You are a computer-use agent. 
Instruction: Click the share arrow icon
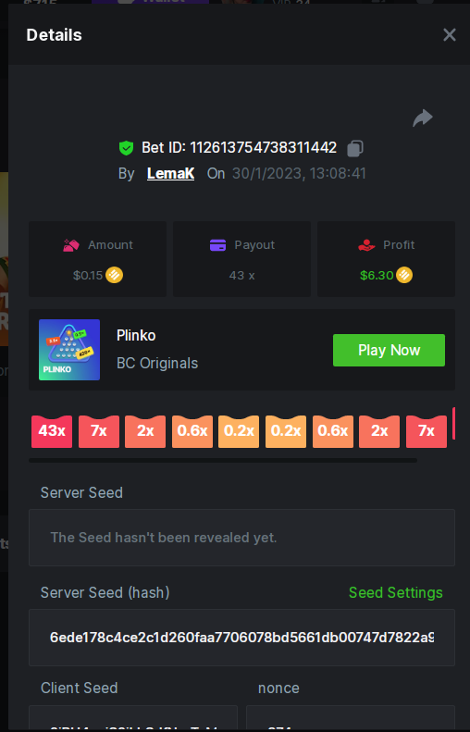point(423,118)
